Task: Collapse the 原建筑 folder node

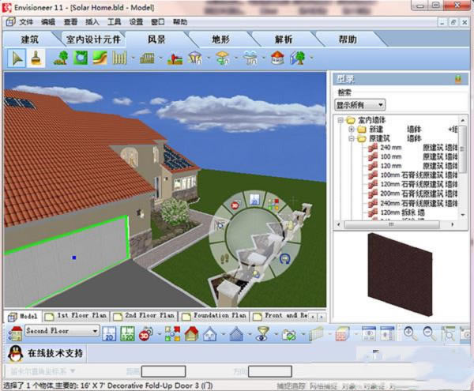Action: tap(352, 138)
